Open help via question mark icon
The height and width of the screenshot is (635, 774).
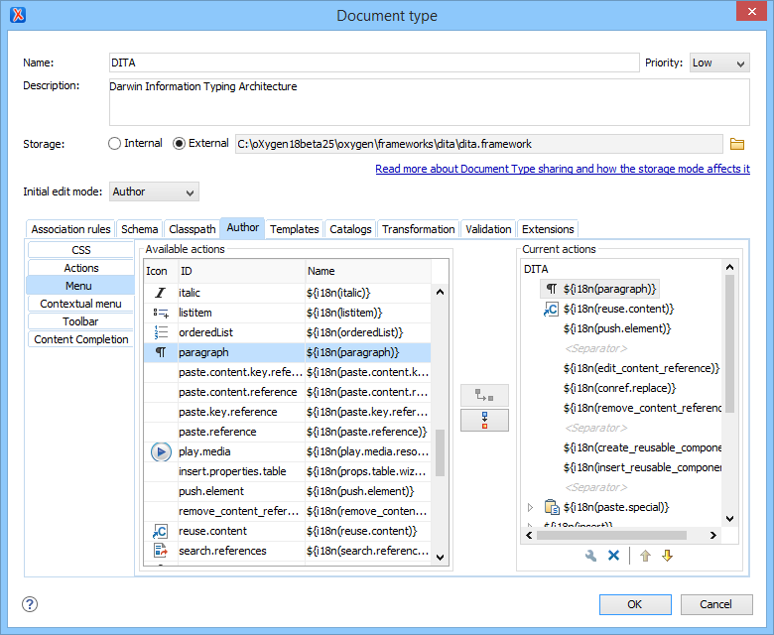[30, 604]
